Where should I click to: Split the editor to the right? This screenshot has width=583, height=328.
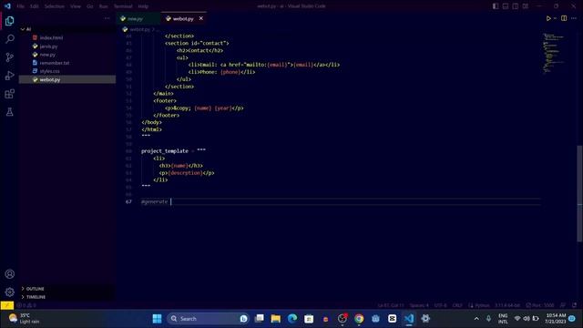point(564,18)
